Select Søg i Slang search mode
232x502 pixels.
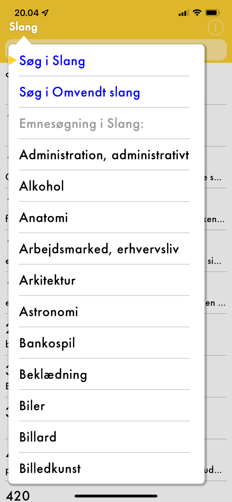pyautogui.click(x=52, y=61)
